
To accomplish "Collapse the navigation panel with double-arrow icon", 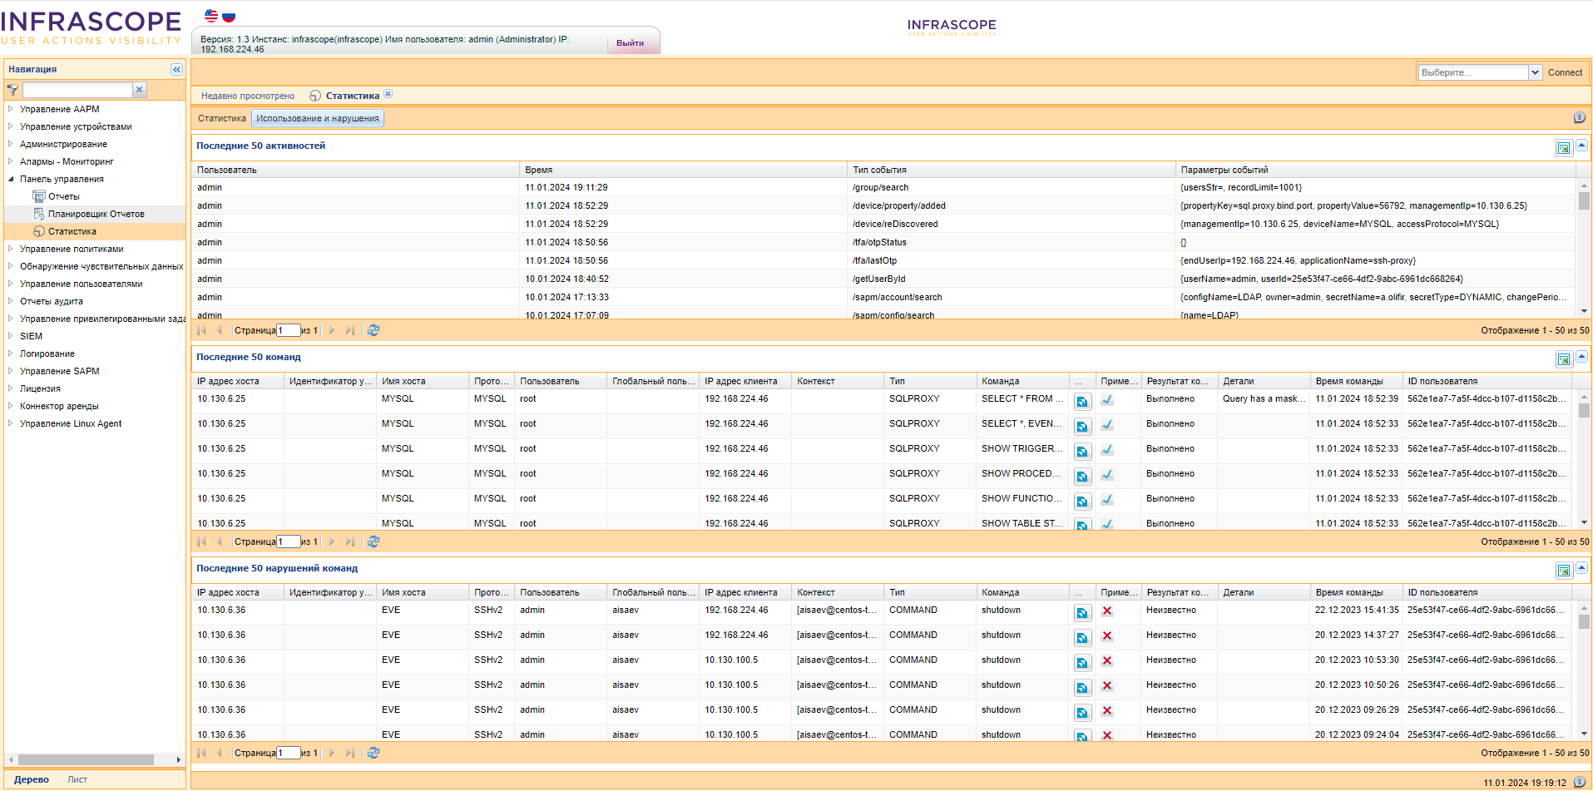I will click(x=176, y=70).
